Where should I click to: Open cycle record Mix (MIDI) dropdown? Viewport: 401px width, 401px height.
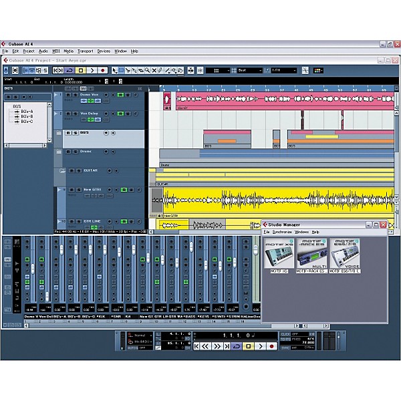coord(140,342)
